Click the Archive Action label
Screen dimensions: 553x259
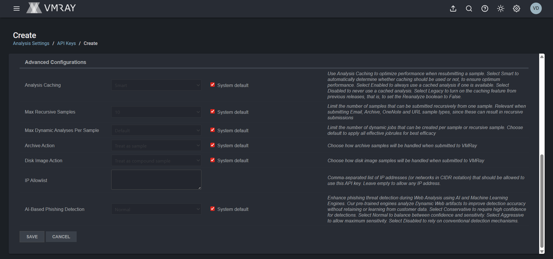pyautogui.click(x=39, y=145)
